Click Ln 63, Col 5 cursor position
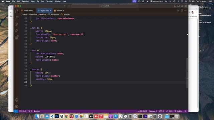 142,111
